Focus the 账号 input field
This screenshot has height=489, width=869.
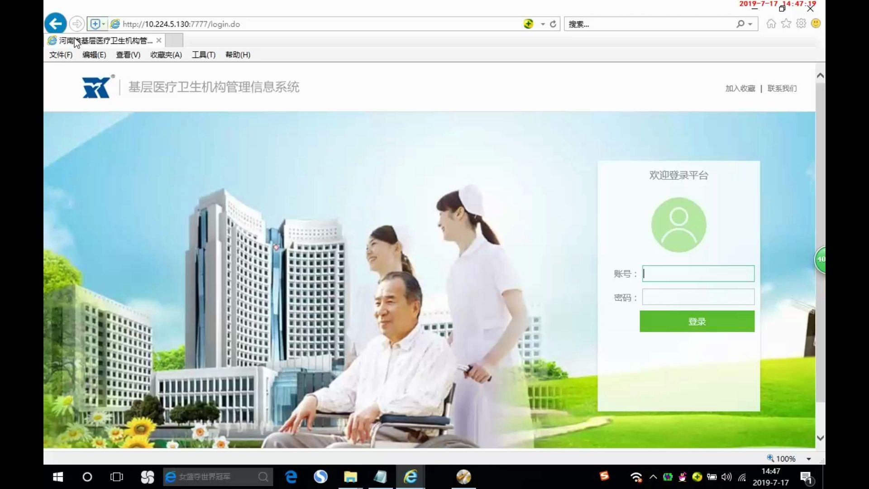pyautogui.click(x=698, y=273)
